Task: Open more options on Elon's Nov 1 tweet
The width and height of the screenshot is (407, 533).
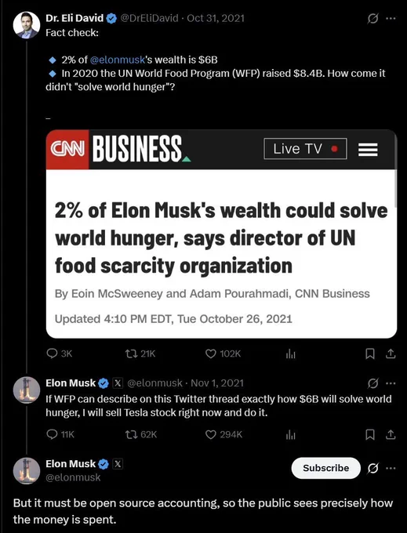Action: [x=391, y=383]
